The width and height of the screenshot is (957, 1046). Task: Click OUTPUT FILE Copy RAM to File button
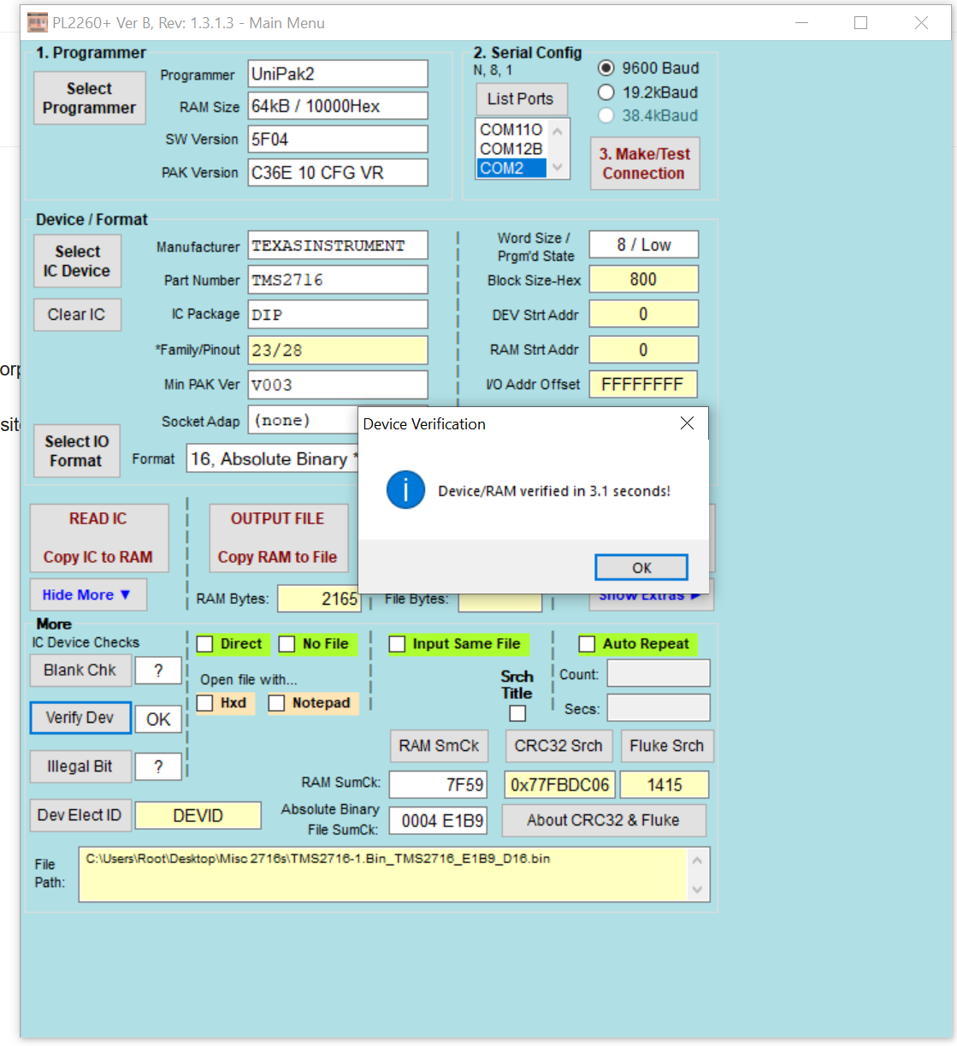coord(278,538)
